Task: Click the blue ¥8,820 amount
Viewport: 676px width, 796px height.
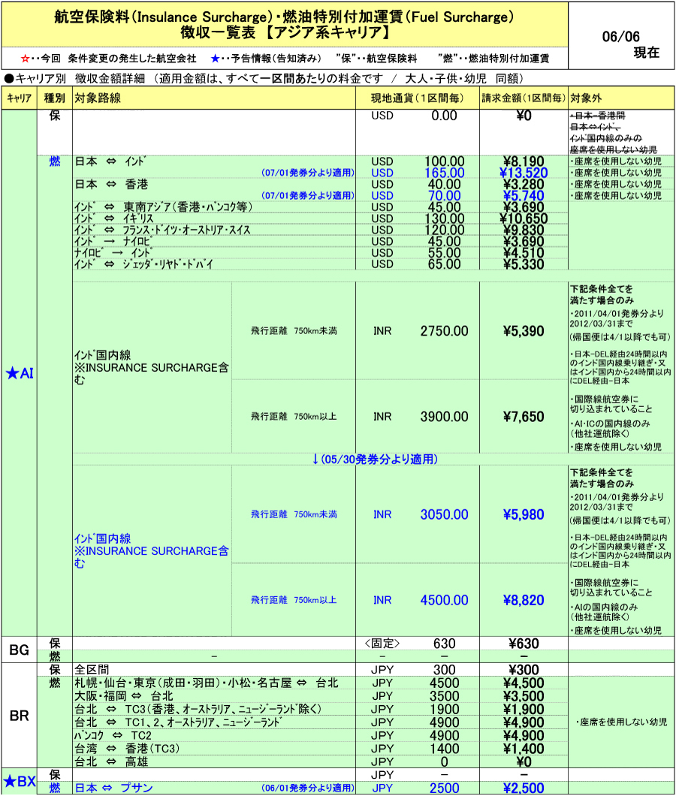Action: [524, 600]
